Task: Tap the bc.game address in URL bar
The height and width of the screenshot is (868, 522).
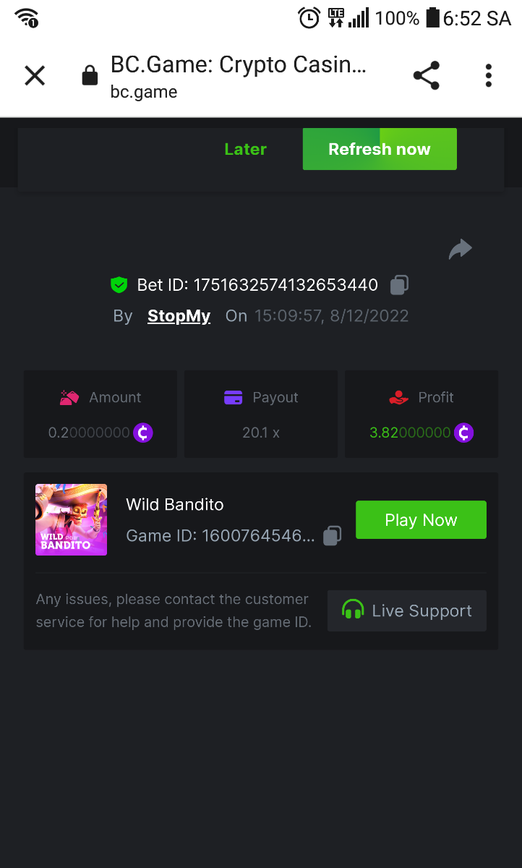Action: tap(144, 92)
